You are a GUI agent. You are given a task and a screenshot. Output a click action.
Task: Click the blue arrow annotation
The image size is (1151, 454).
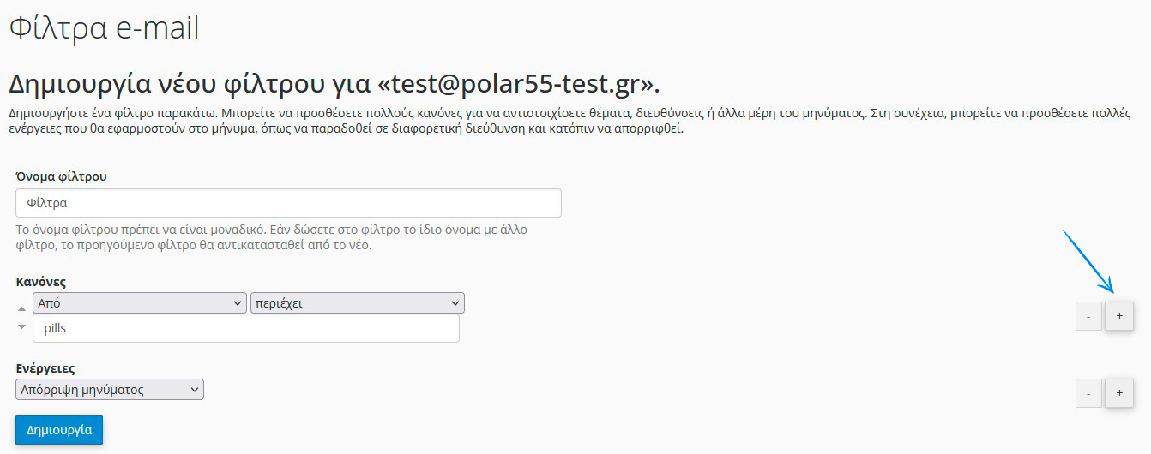(x=1088, y=261)
